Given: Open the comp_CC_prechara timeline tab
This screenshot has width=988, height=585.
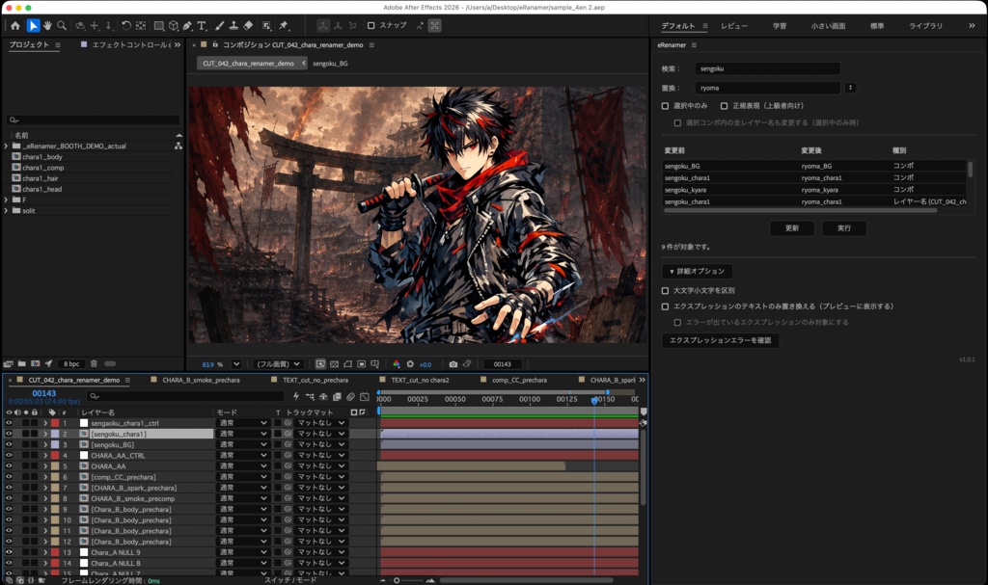Looking at the screenshot, I should click(519, 380).
